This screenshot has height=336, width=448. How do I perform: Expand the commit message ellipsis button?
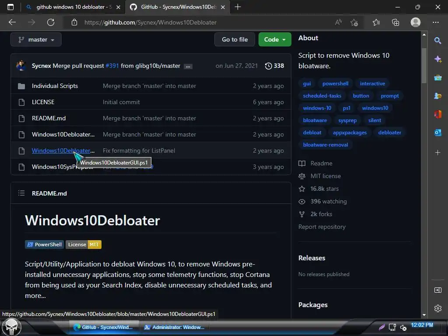188,66
